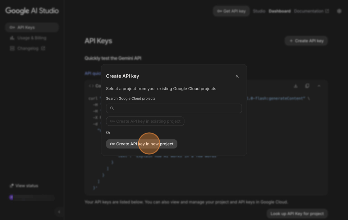
Task: Click the top-right Create API key button
Action: click(x=306, y=41)
